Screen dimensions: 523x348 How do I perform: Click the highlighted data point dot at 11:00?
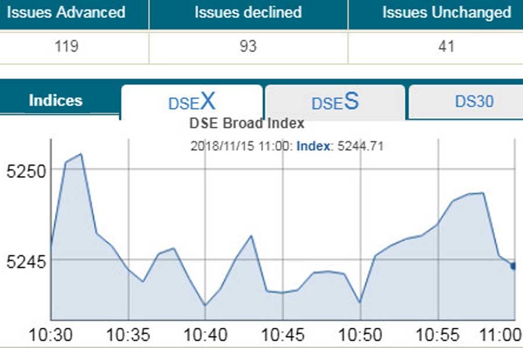pyautogui.click(x=514, y=266)
